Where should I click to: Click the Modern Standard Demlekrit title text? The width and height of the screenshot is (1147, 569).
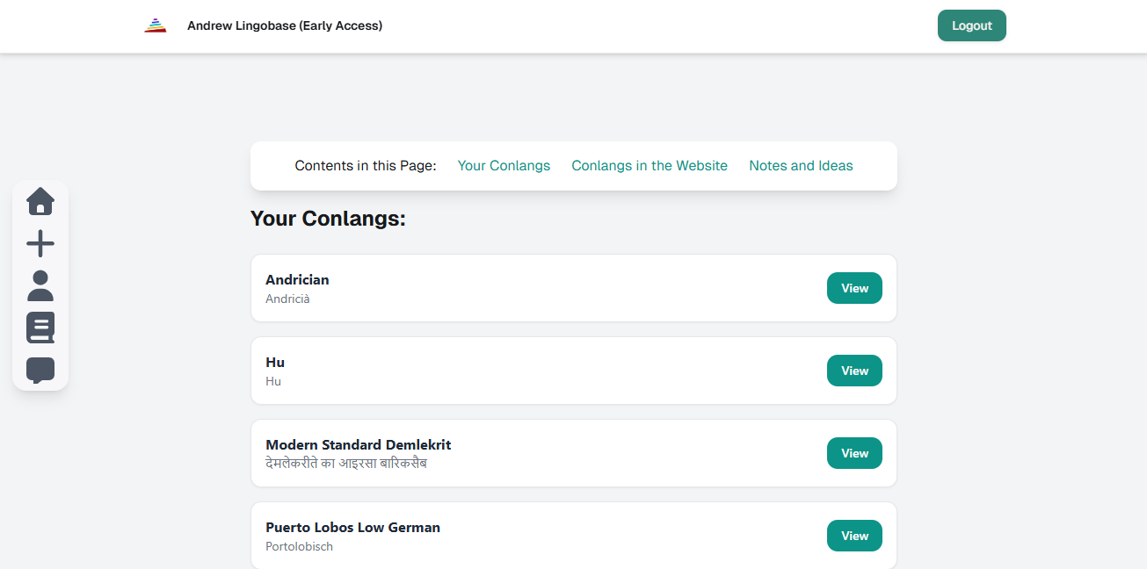[x=358, y=445]
